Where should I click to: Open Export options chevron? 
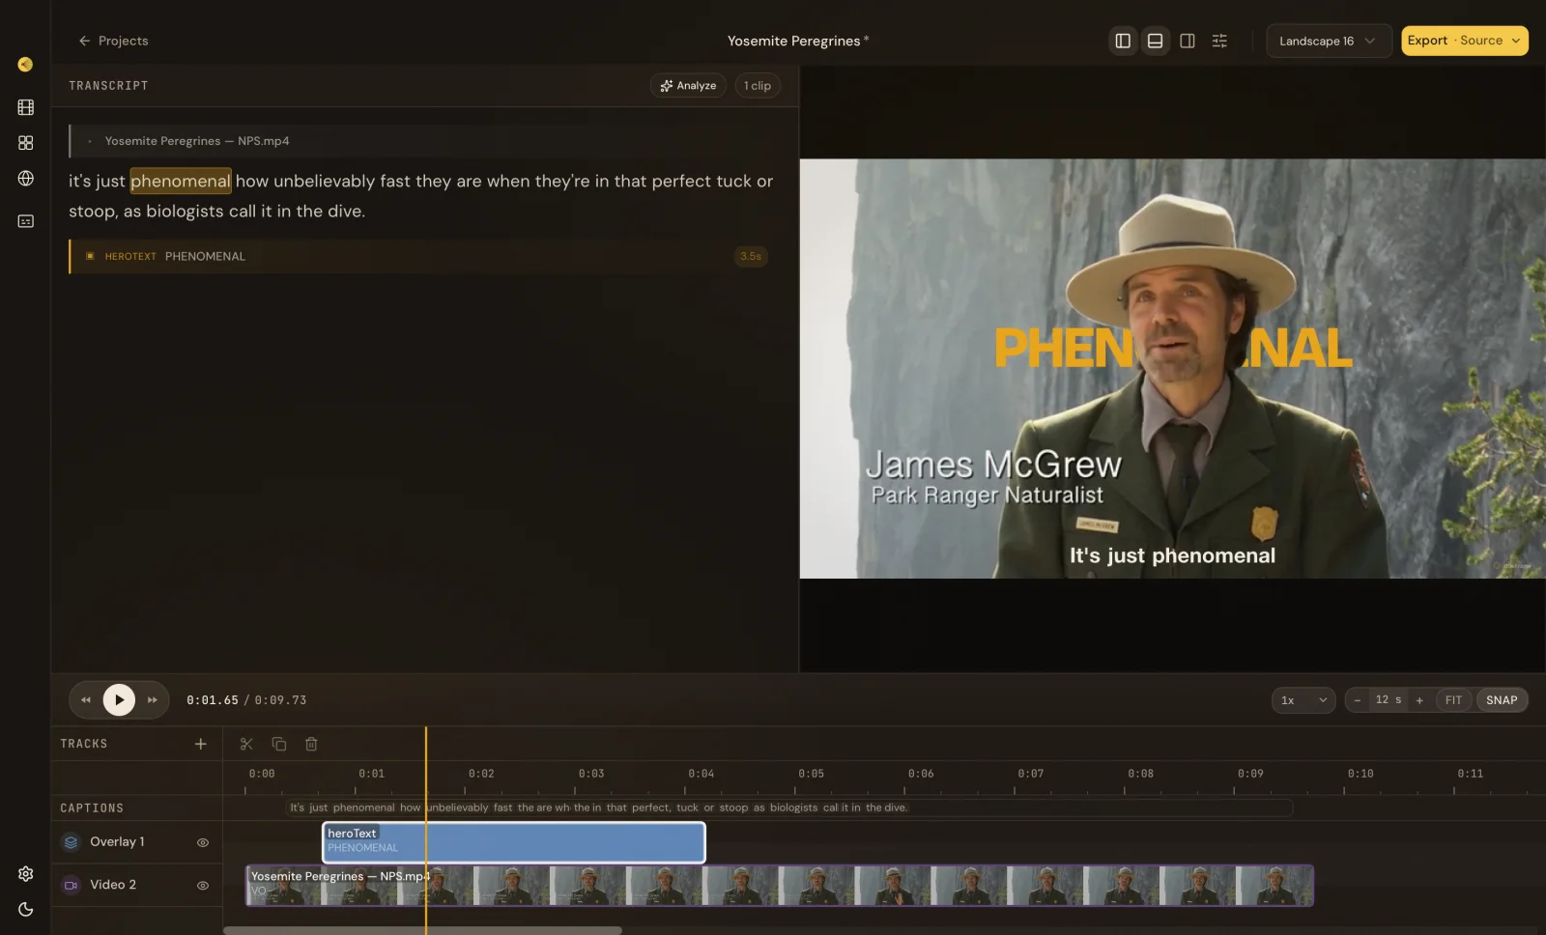pyautogui.click(x=1516, y=41)
